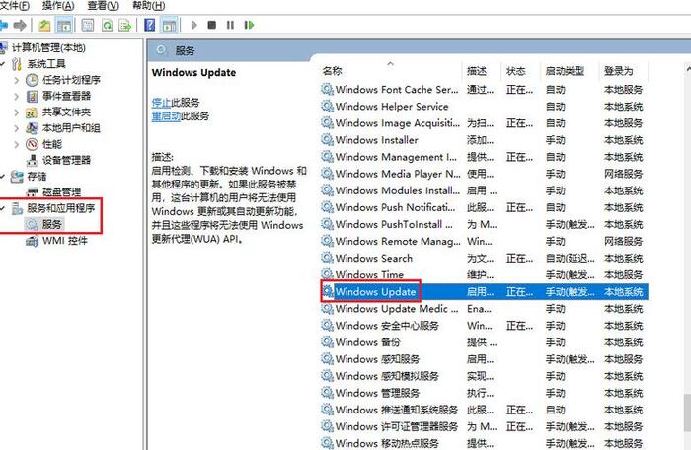The width and height of the screenshot is (691, 450).
Task: Click the 存储 storage icon
Action: pos(17,177)
